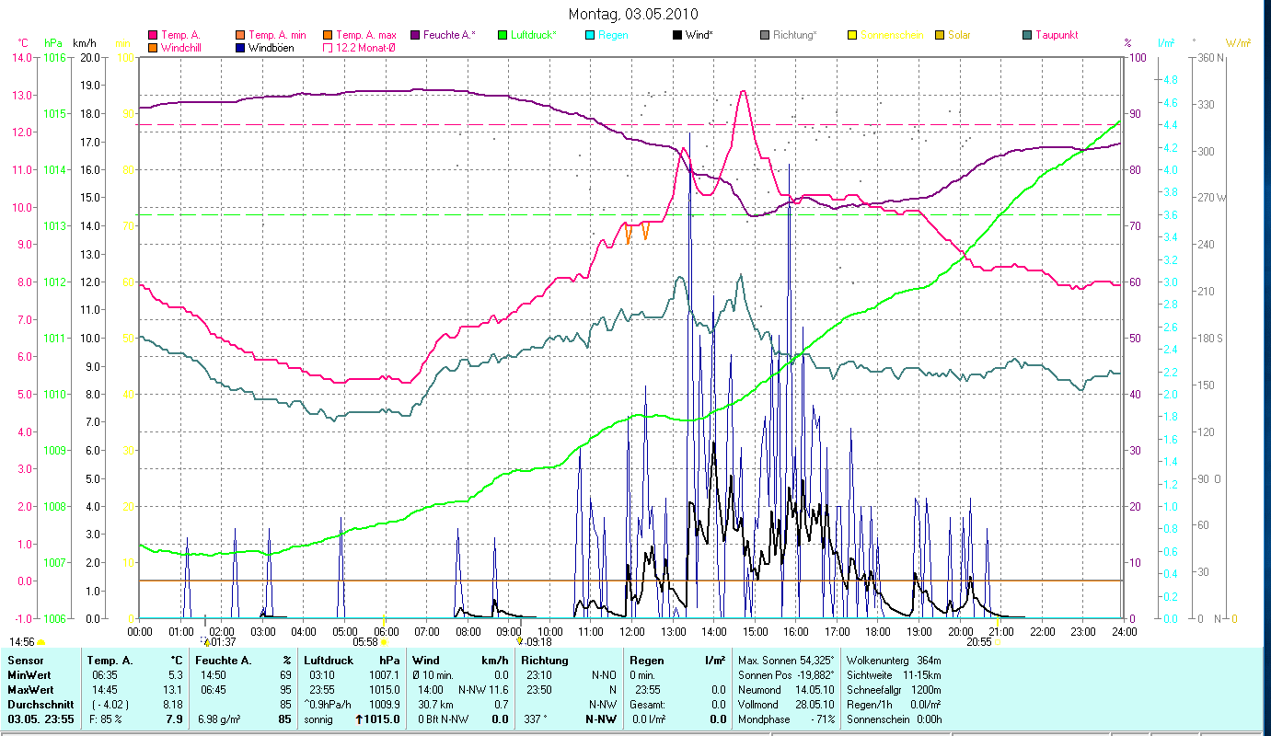Click the black Wind* legend swatch
1271x736 pixels.
tap(676, 36)
